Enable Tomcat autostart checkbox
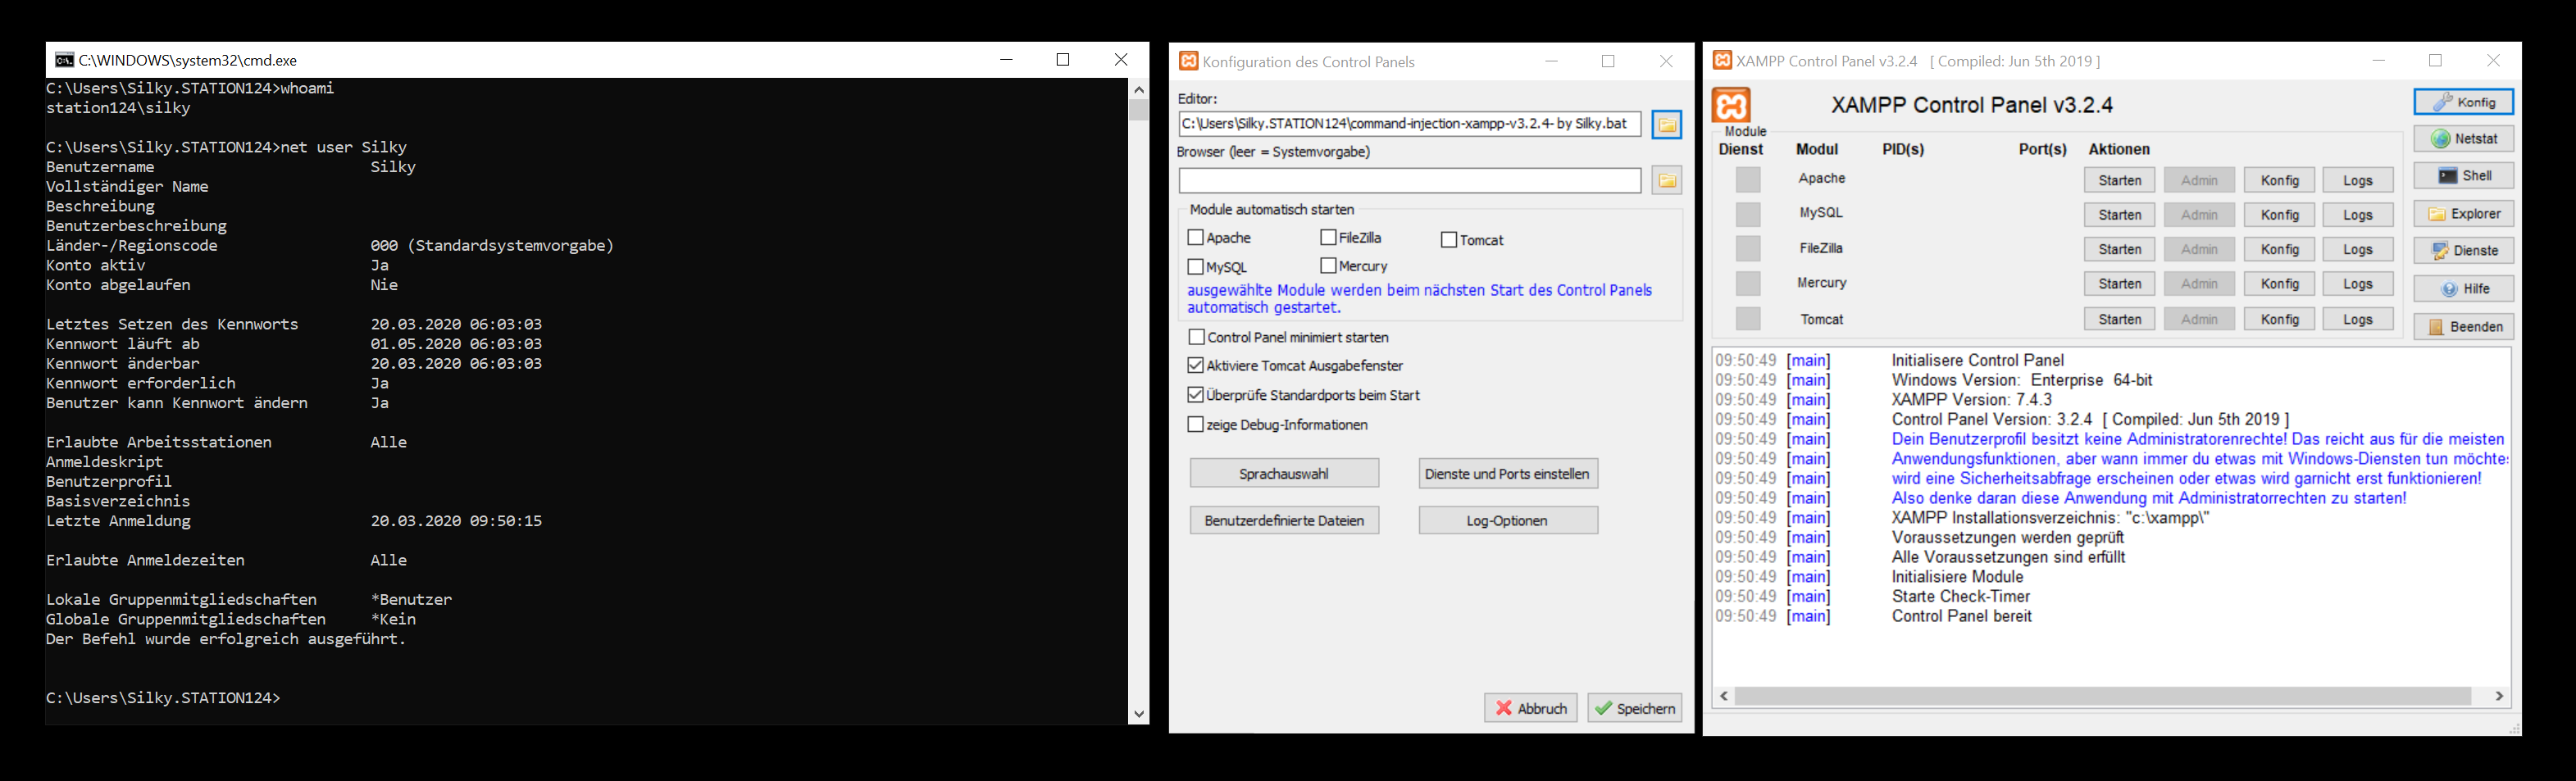Viewport: 2576px width, 781px height. (1449, 240)
